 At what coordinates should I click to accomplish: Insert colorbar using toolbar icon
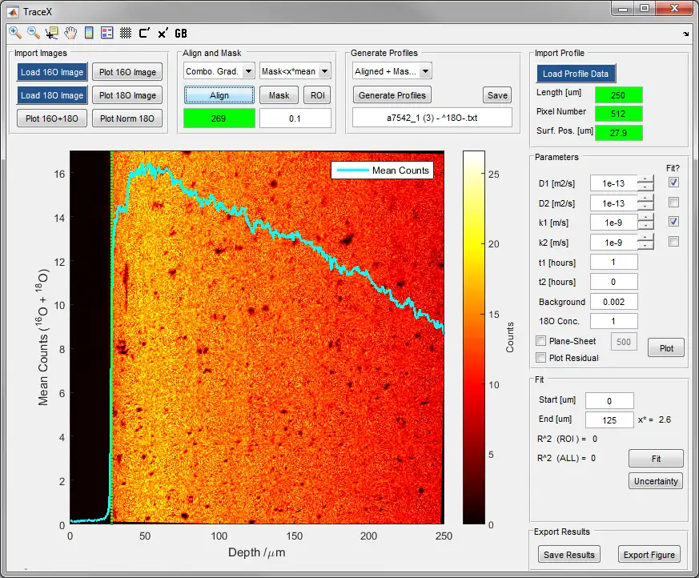pos(89,33)
